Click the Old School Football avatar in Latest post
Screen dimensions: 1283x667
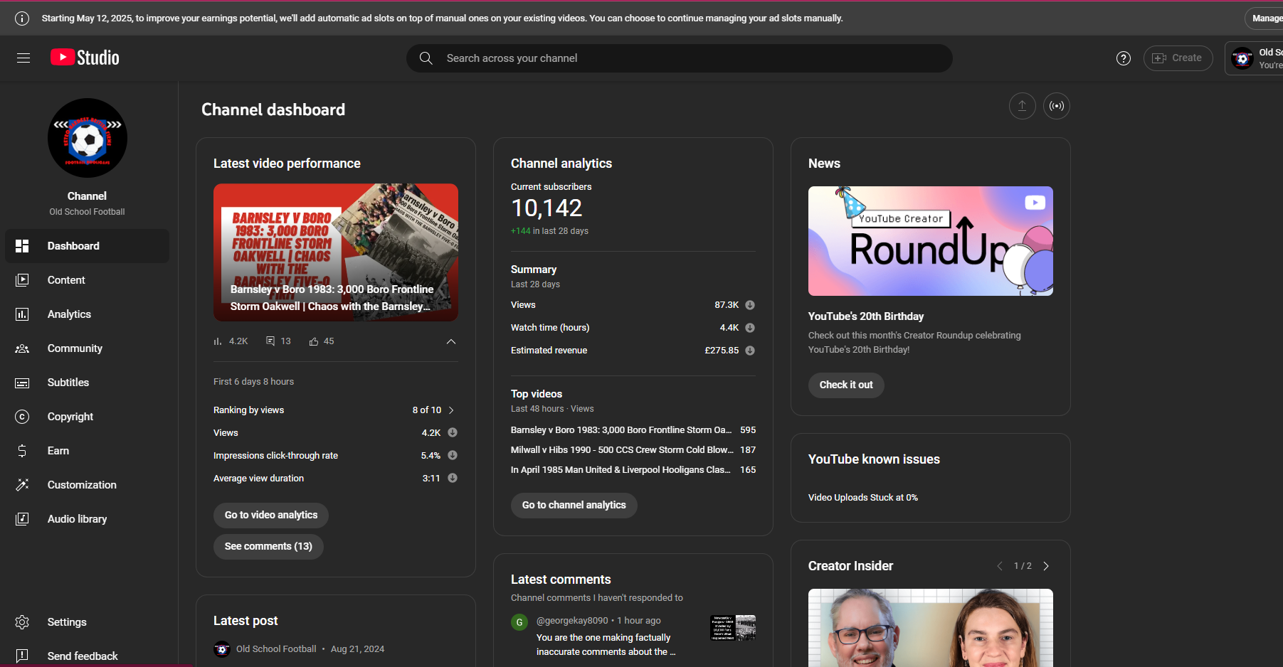(222, 649)
